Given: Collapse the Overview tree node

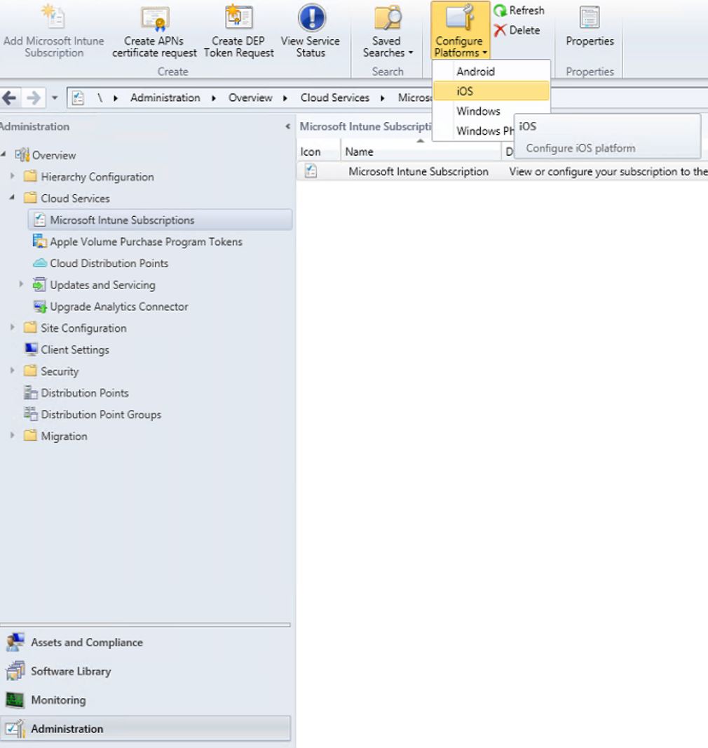Looking at the screenshot, I should point(4,154).
